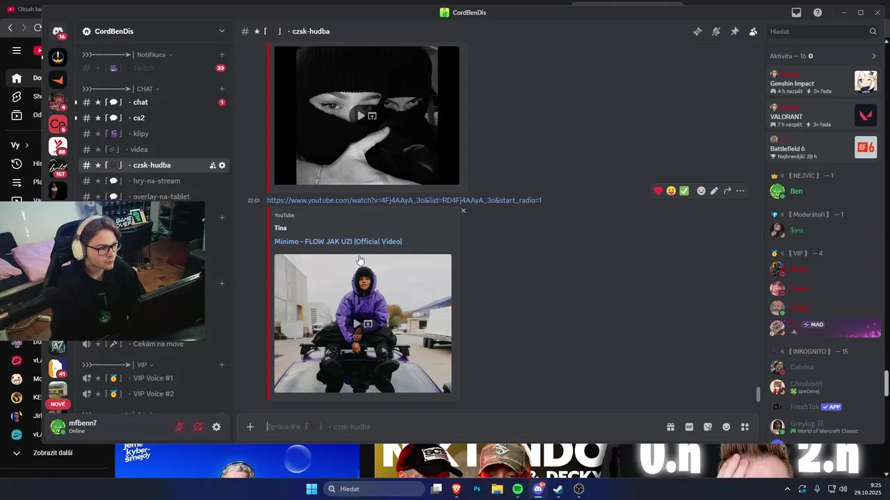
Task: Click the message input for czsk-hudba
Action: coord(462,426)
